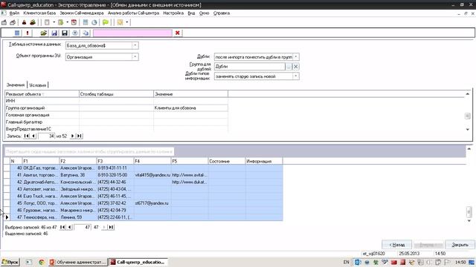Viewport: 476px width, 267px height.
Task: Click the black floppy disk save icon
Action: click(x=65, y=33)
